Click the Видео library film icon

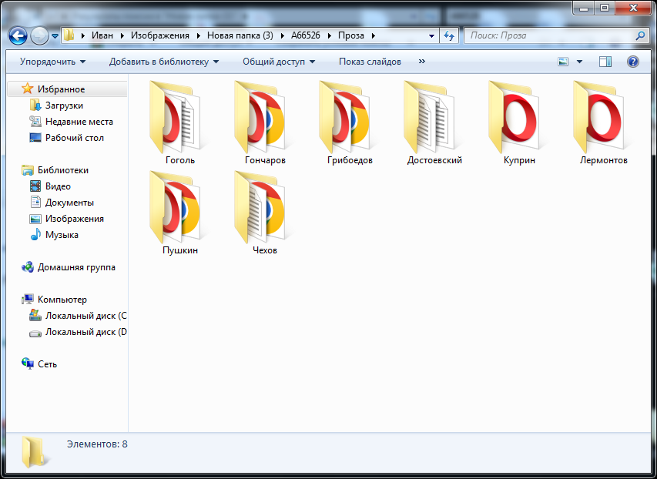pyautogui.click(x=35, y=186)
